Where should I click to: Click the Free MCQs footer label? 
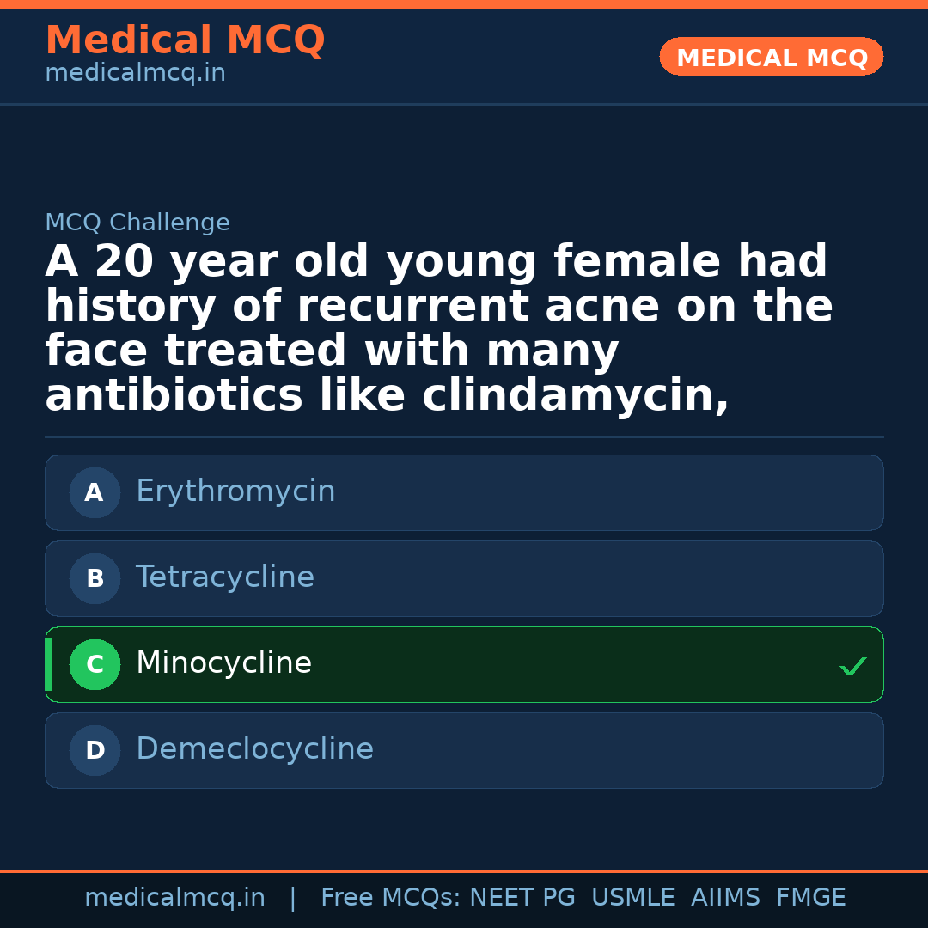tap(390, 898)
